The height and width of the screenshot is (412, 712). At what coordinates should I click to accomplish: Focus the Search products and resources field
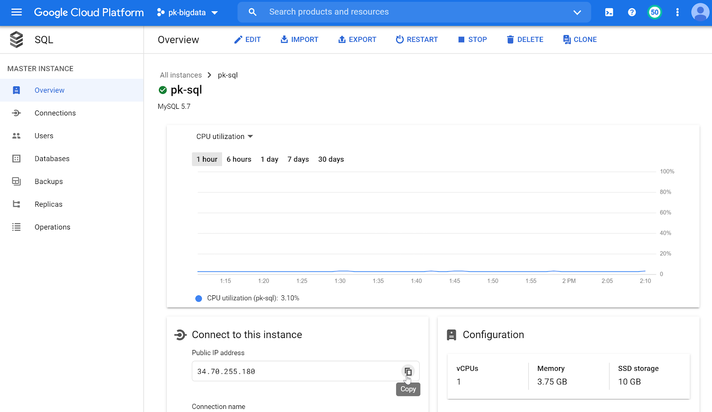(414, 12)
